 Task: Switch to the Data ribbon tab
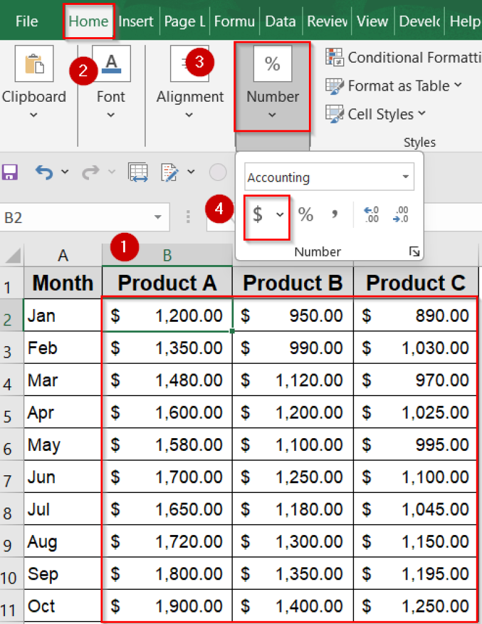click(280, 21)
